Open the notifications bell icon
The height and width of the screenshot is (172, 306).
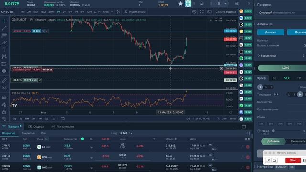click(202, 3)
